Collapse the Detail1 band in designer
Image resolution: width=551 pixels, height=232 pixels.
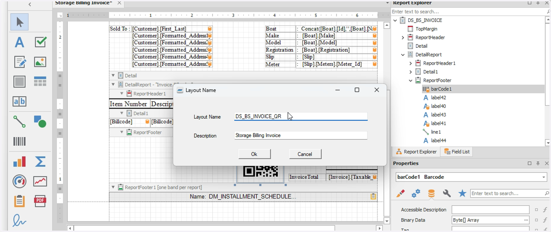pyautogui.click(x=122, y=113)
